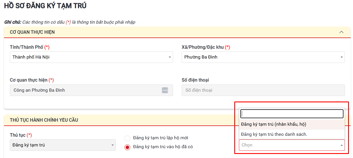Click the arrow icon of Thủ tục dropdown

(112, 145)
